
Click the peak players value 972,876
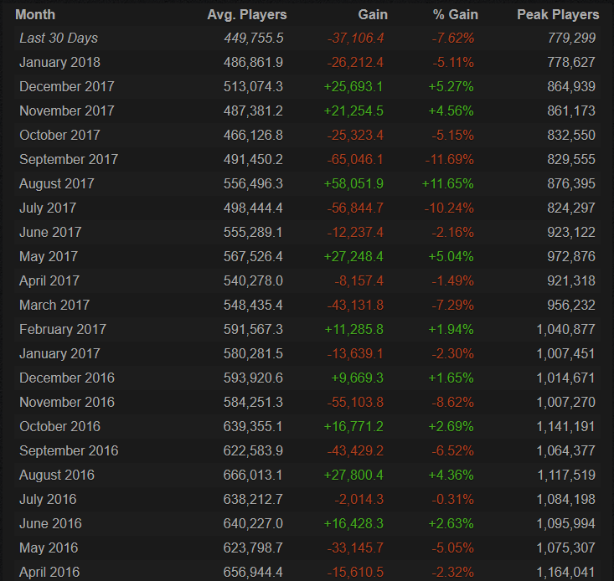(x=572, y=256)
